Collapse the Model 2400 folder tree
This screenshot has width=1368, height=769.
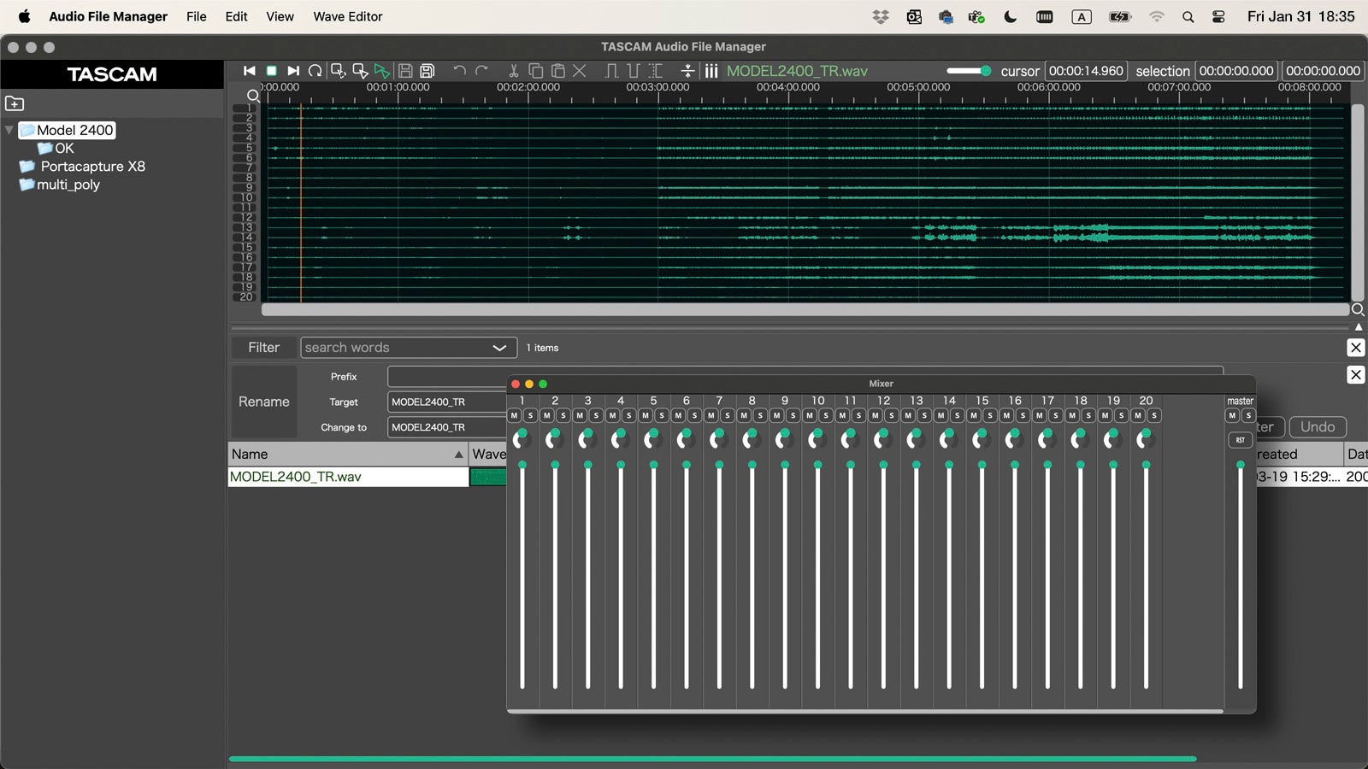click(9, 130)
